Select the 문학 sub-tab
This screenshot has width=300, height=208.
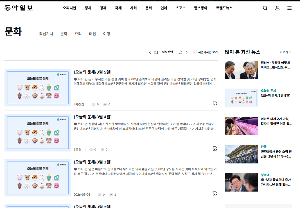pos(64,34)
